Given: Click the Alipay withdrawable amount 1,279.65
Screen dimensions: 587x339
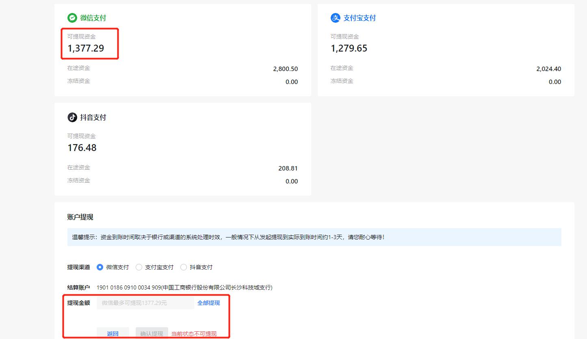Looking at the screenshot, I should tap(349, 48).
